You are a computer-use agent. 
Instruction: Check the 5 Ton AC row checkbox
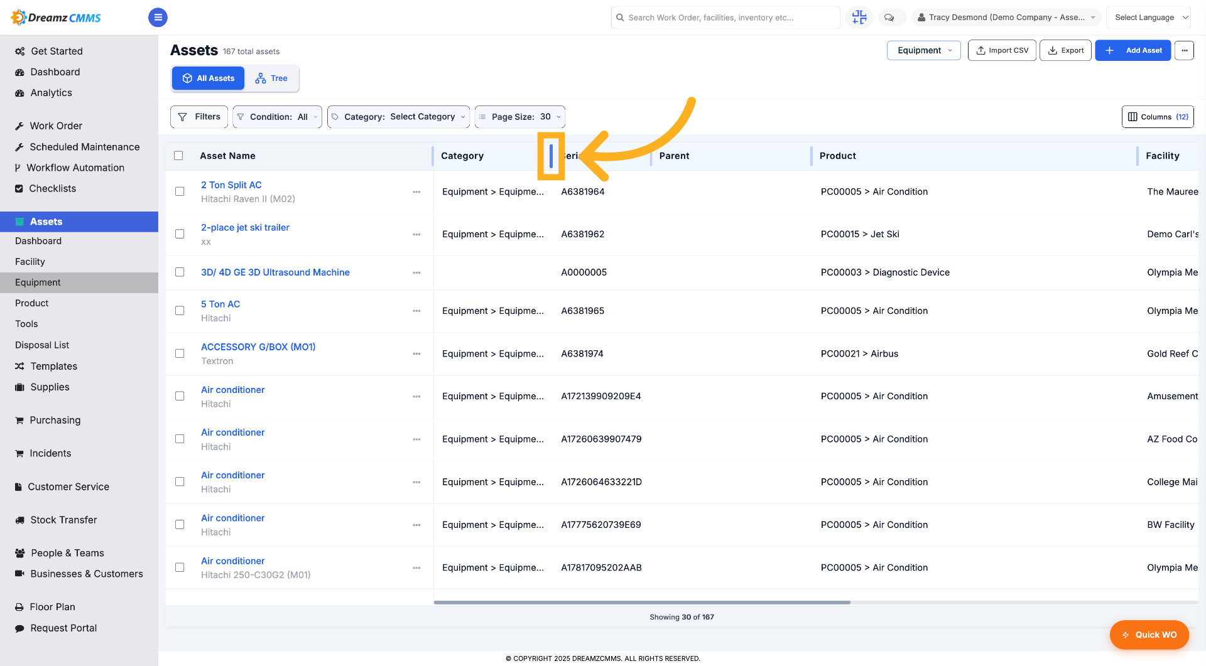(x=180, y=311)
